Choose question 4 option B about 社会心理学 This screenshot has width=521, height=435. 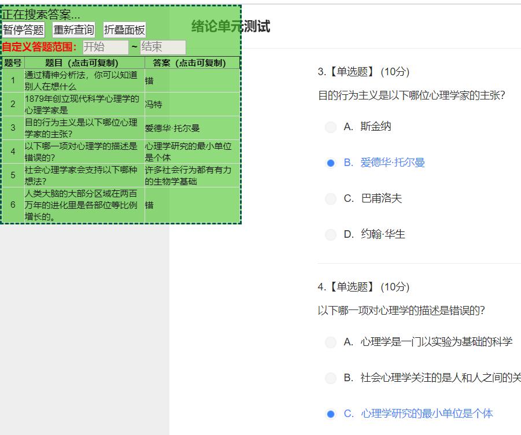point(331,378)
